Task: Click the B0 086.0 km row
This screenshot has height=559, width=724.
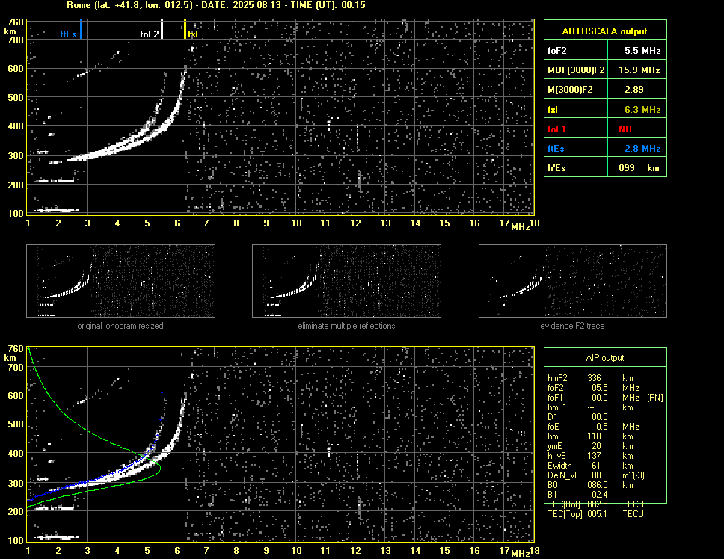Action: coord(590,485)
